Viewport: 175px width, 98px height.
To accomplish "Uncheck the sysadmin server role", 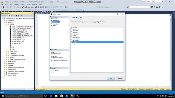I will (x=72, y=42).
